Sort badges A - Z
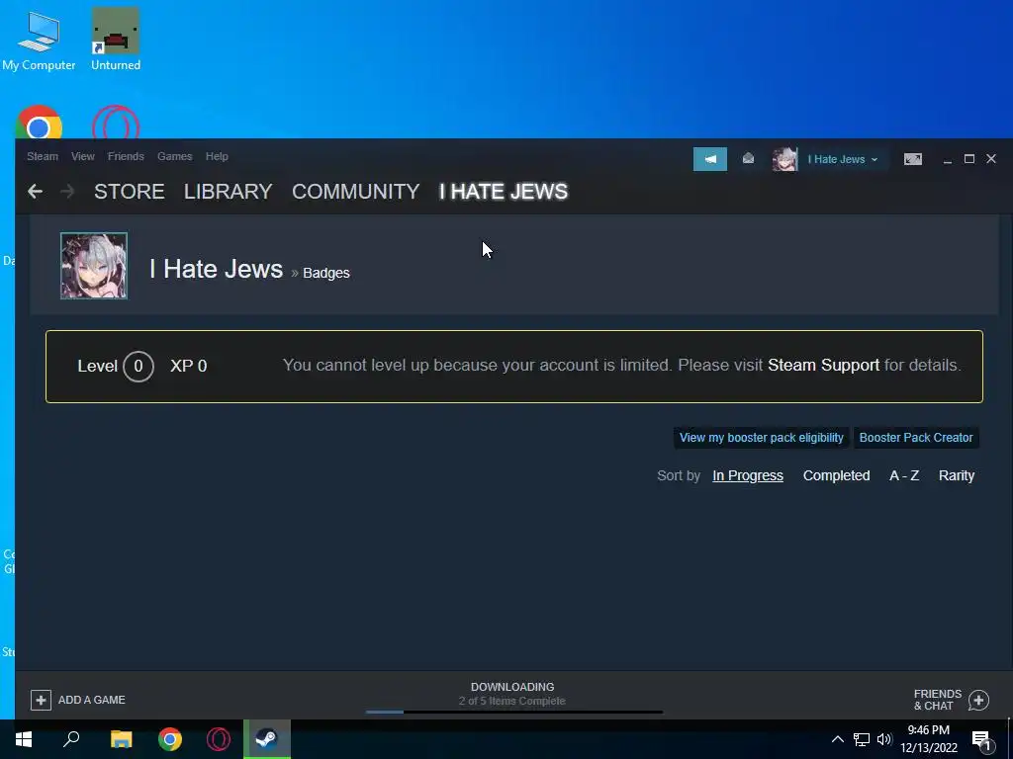 point(904,475)
